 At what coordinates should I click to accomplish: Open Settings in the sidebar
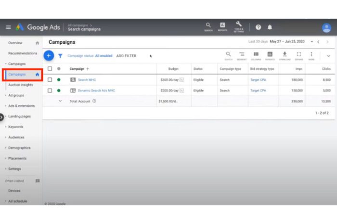pyautogui.click(x=14, y=169)
